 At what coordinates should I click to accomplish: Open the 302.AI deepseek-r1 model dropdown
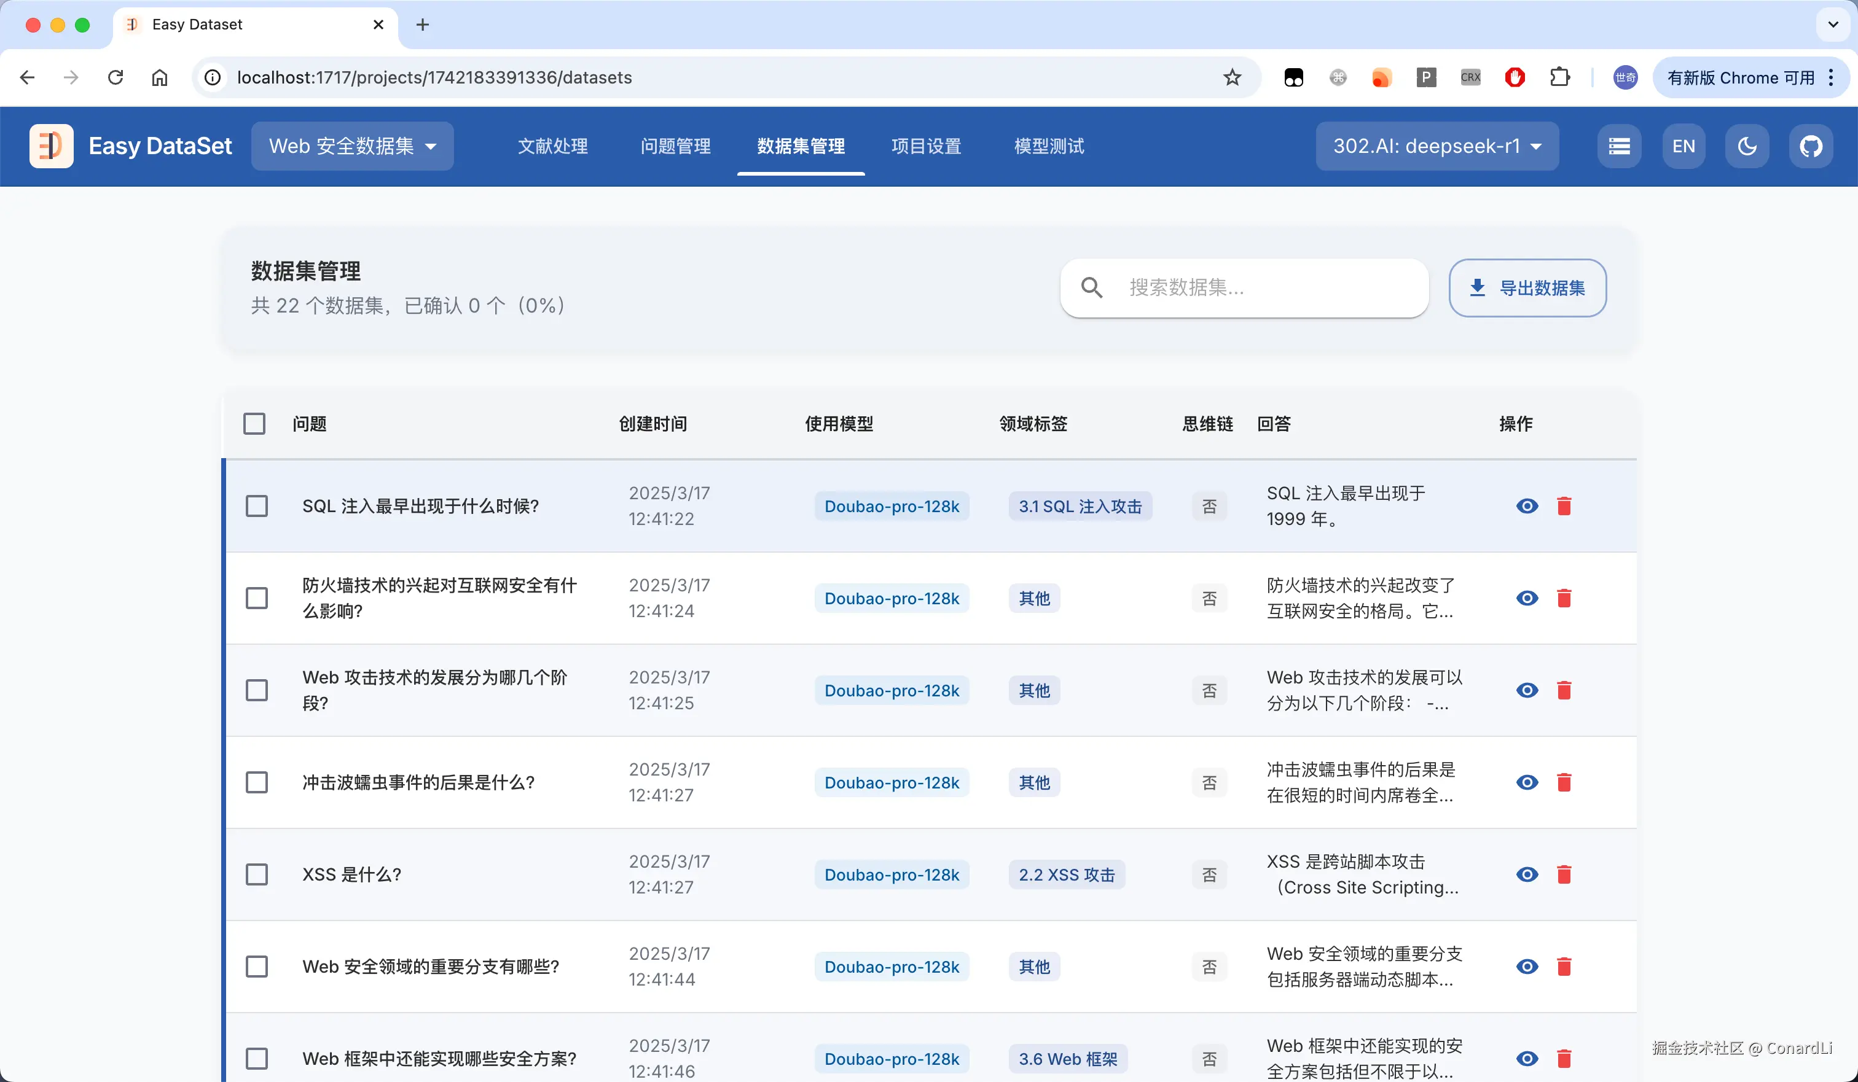tap(1437, 146)
